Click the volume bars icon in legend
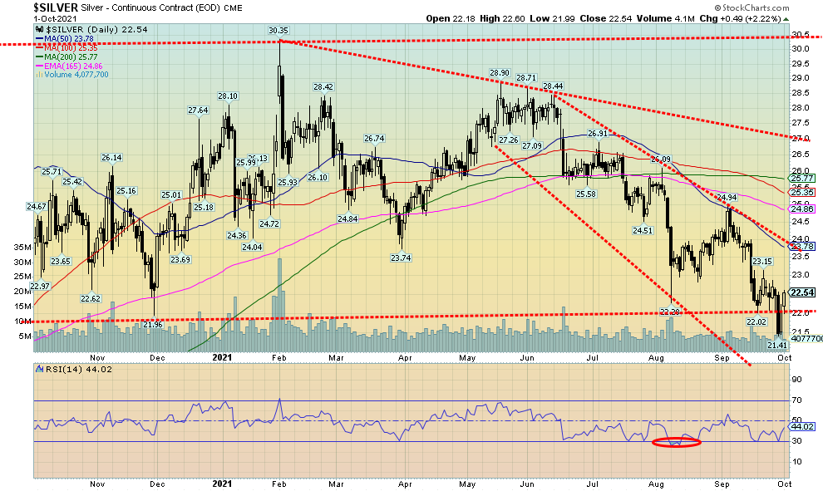 (x=38, y=74)
